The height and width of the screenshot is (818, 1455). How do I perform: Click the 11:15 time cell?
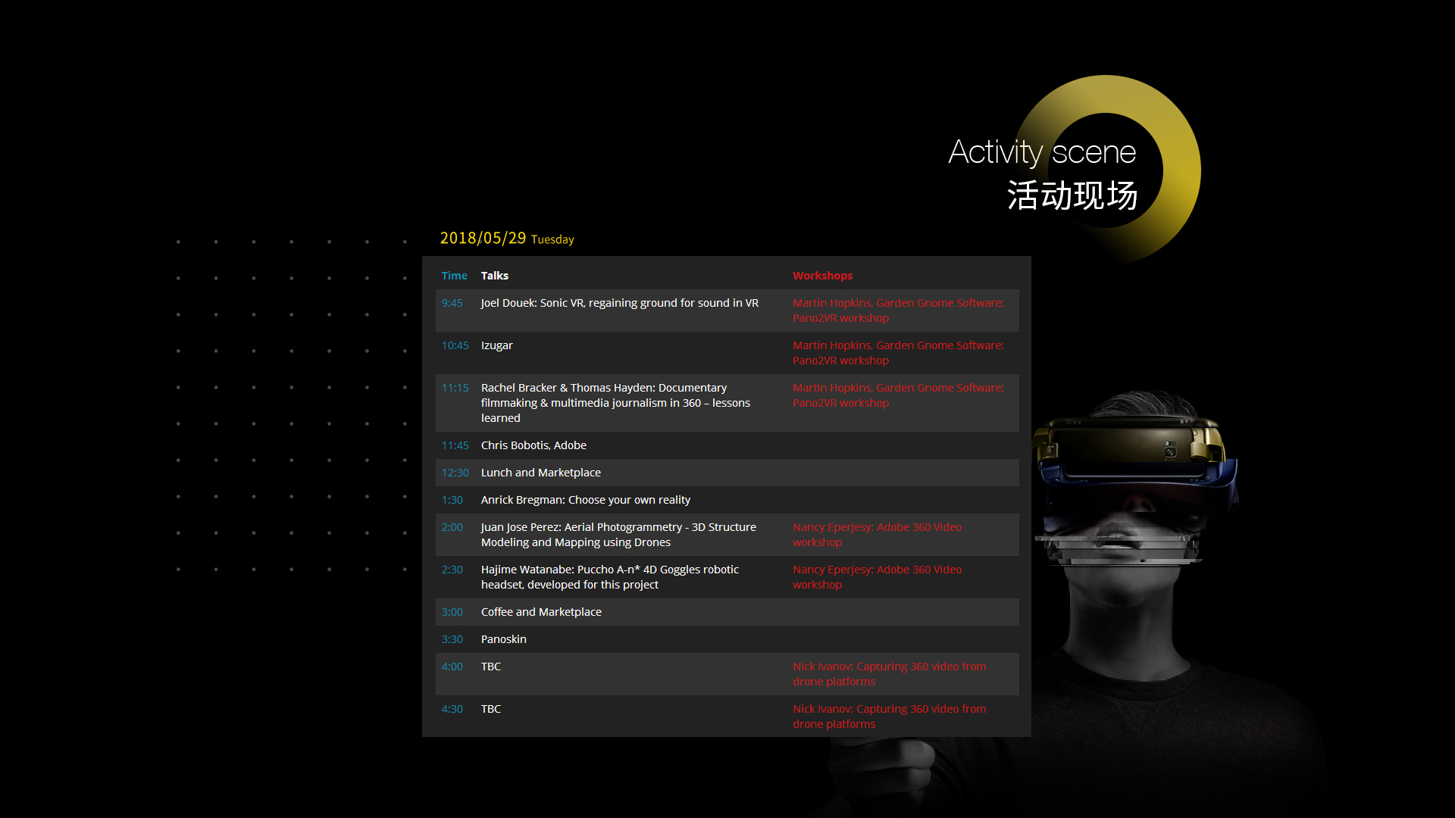click(455, 388)
